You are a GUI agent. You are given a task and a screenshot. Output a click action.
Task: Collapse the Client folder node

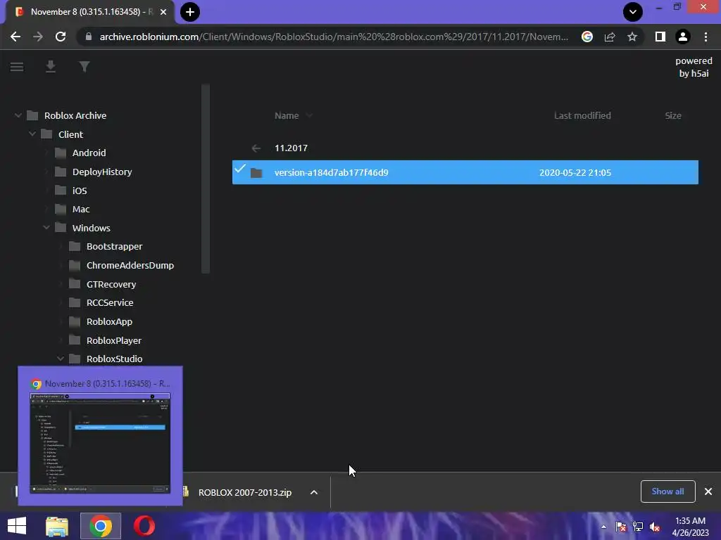pyautogui.click(x=32, y=134)
